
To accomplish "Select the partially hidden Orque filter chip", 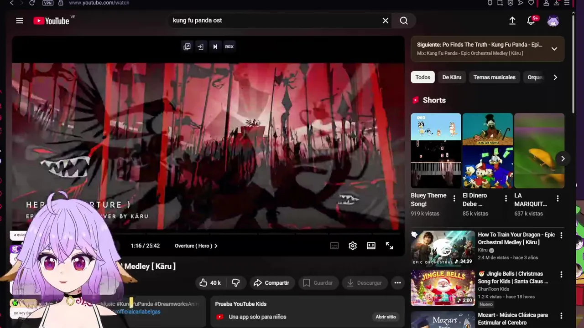I will click(535, 77).
